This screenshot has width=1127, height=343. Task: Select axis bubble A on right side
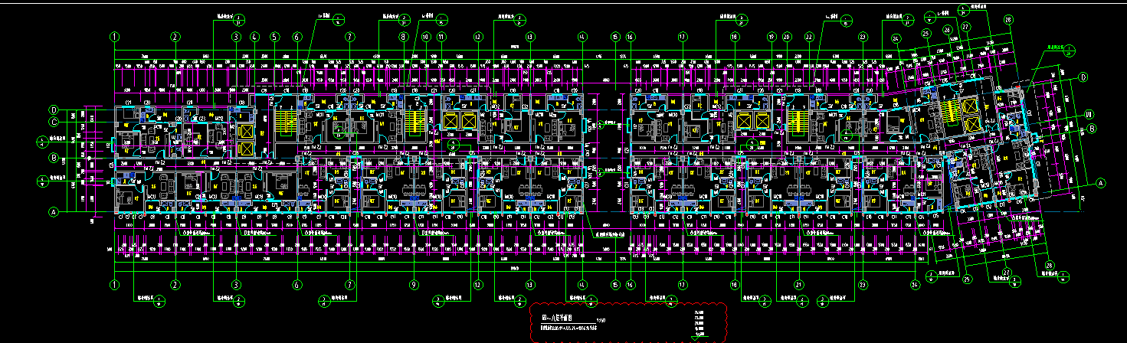(1101, 183)
